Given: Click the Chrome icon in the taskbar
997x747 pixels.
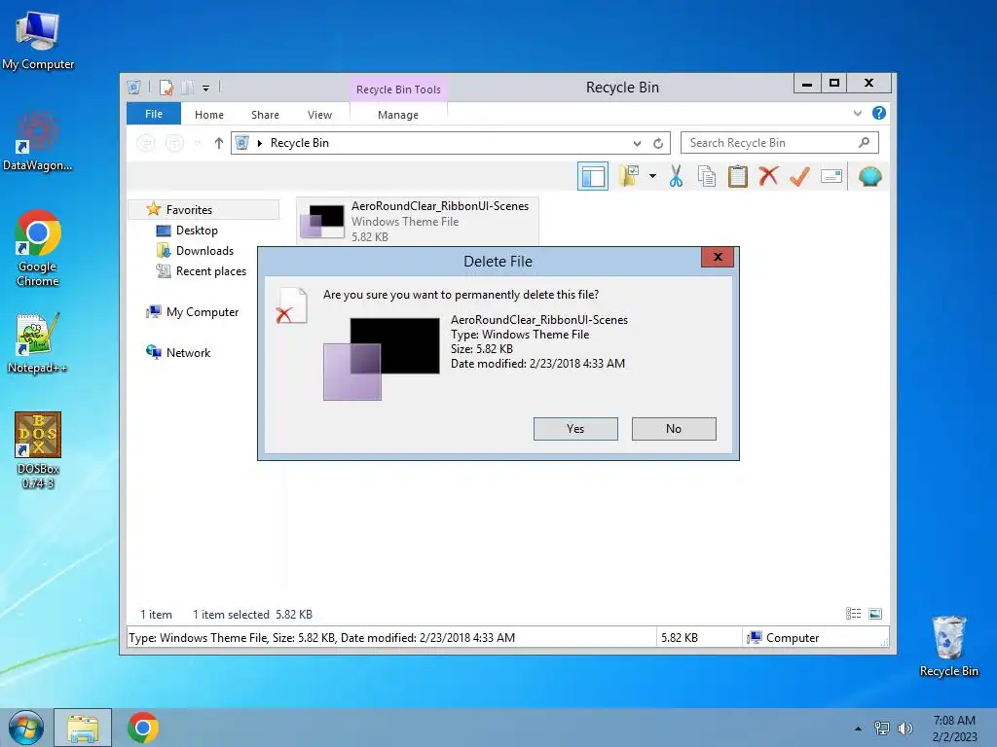Looking at the screenshot, I should click(x=143, y=728).
